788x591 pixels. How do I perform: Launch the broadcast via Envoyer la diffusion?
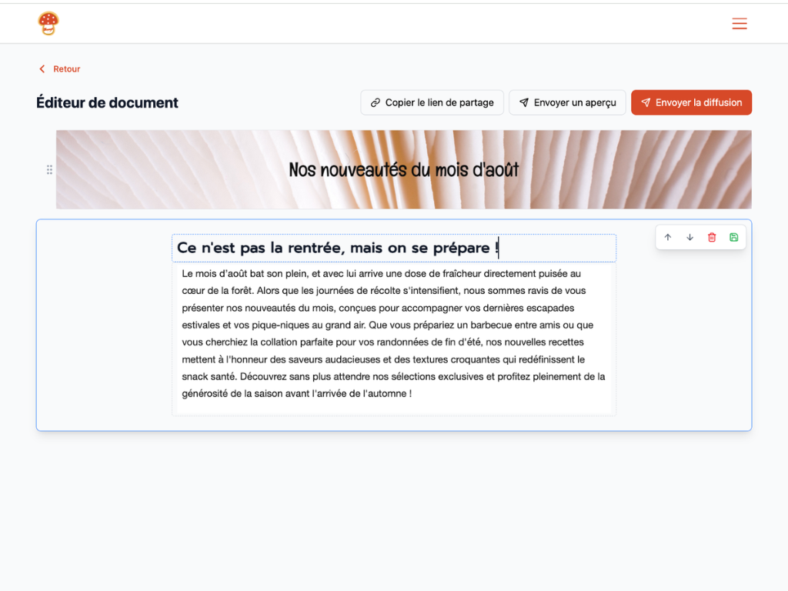691,102
